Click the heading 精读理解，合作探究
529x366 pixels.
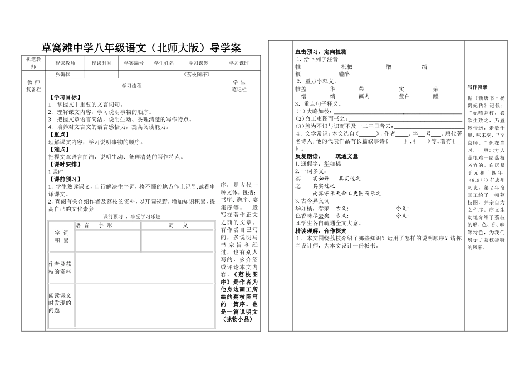point(321,231)
